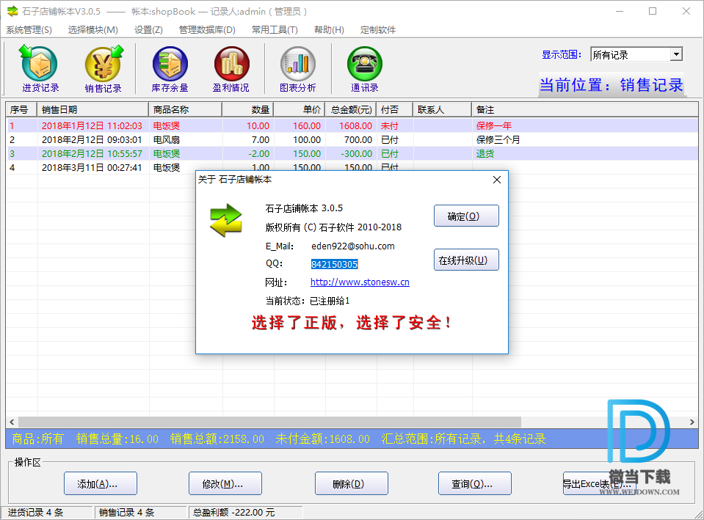Sort by the 备注 column header
The width and height of the screenshot is (704, 520).
click(x=584, y=109)
